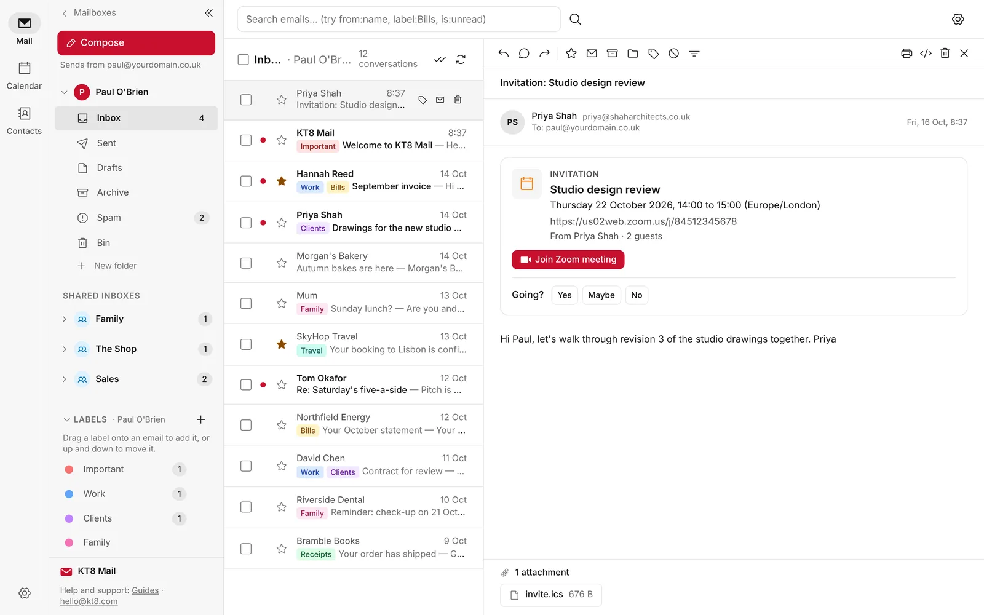This screenshot has width=984, height=615.
Task: Move open email to a folder
Action: pos(633,54)
